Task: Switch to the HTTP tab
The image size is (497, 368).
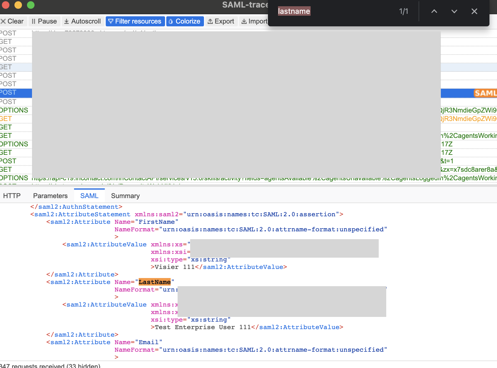Action: tap(12, 196)
